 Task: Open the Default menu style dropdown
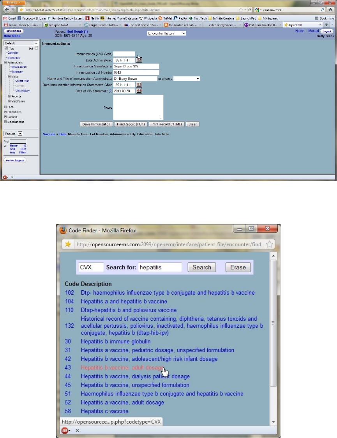click(x=21, y=43)
